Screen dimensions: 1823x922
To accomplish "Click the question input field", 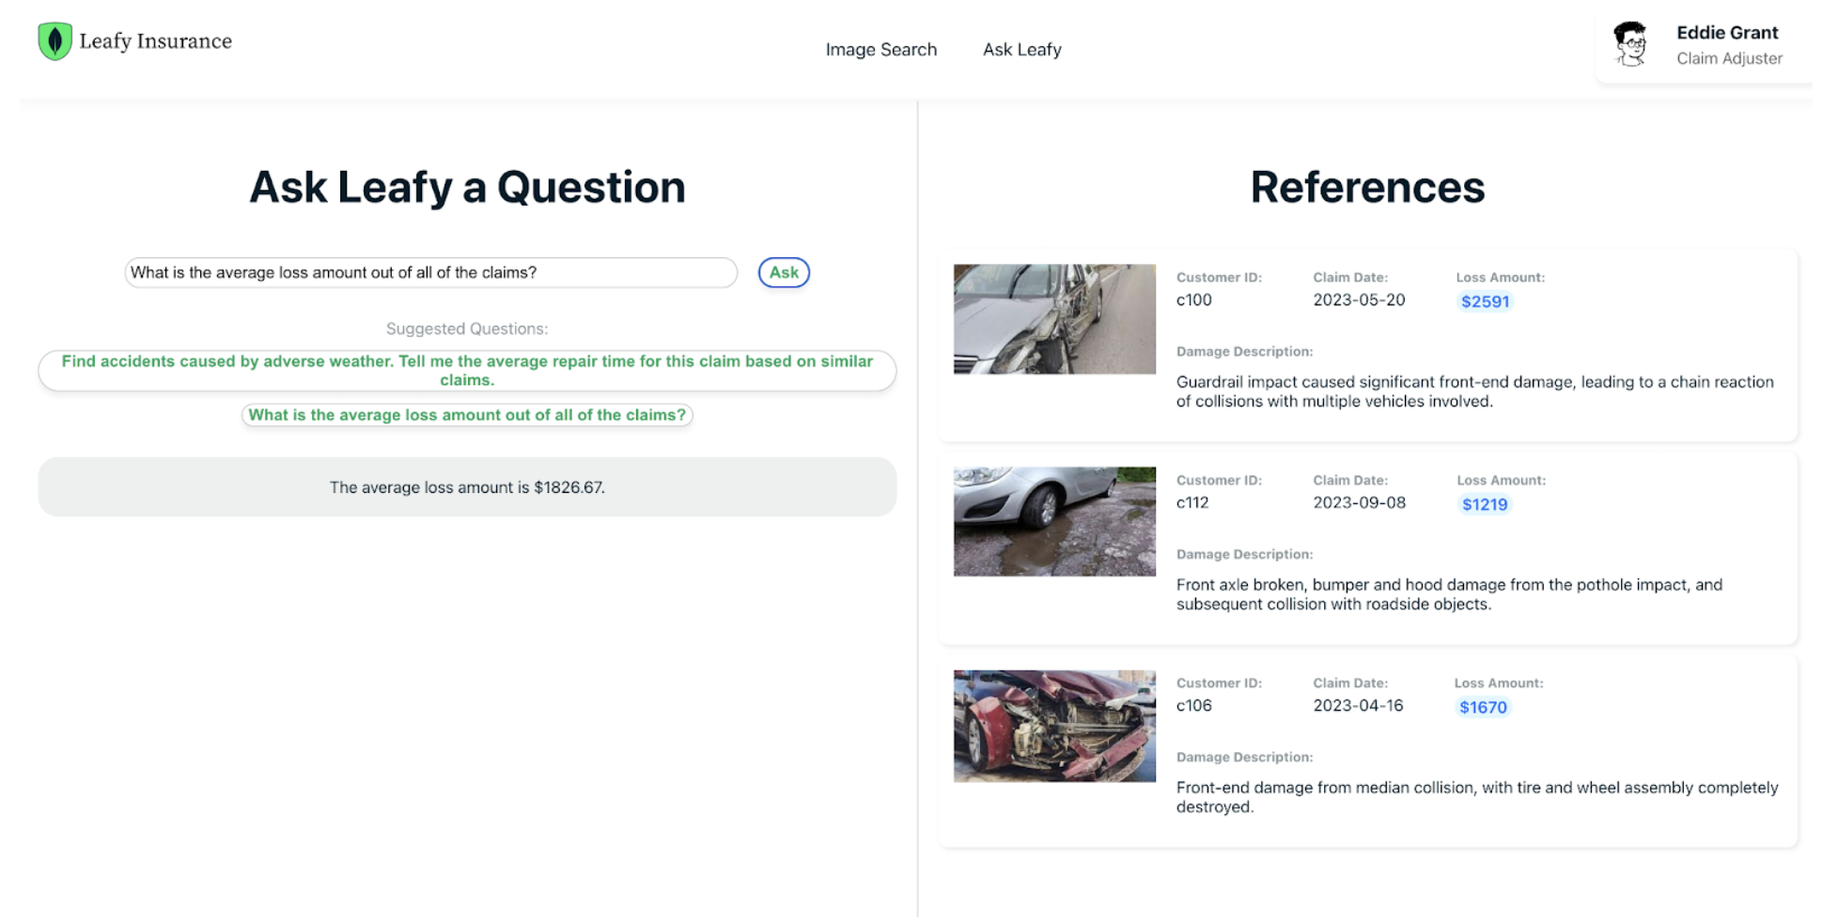I will coord(429,272).
